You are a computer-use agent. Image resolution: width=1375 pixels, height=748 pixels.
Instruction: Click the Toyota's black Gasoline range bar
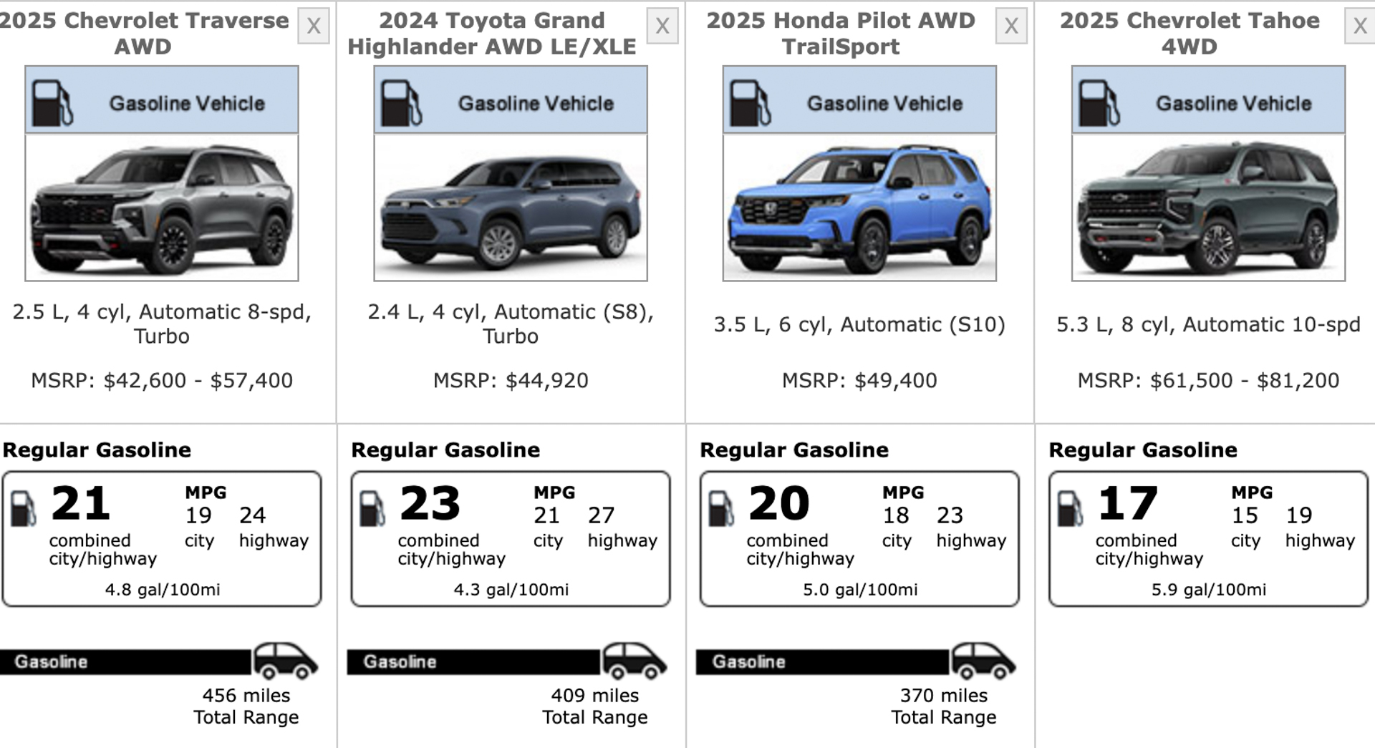pos(473,662)
